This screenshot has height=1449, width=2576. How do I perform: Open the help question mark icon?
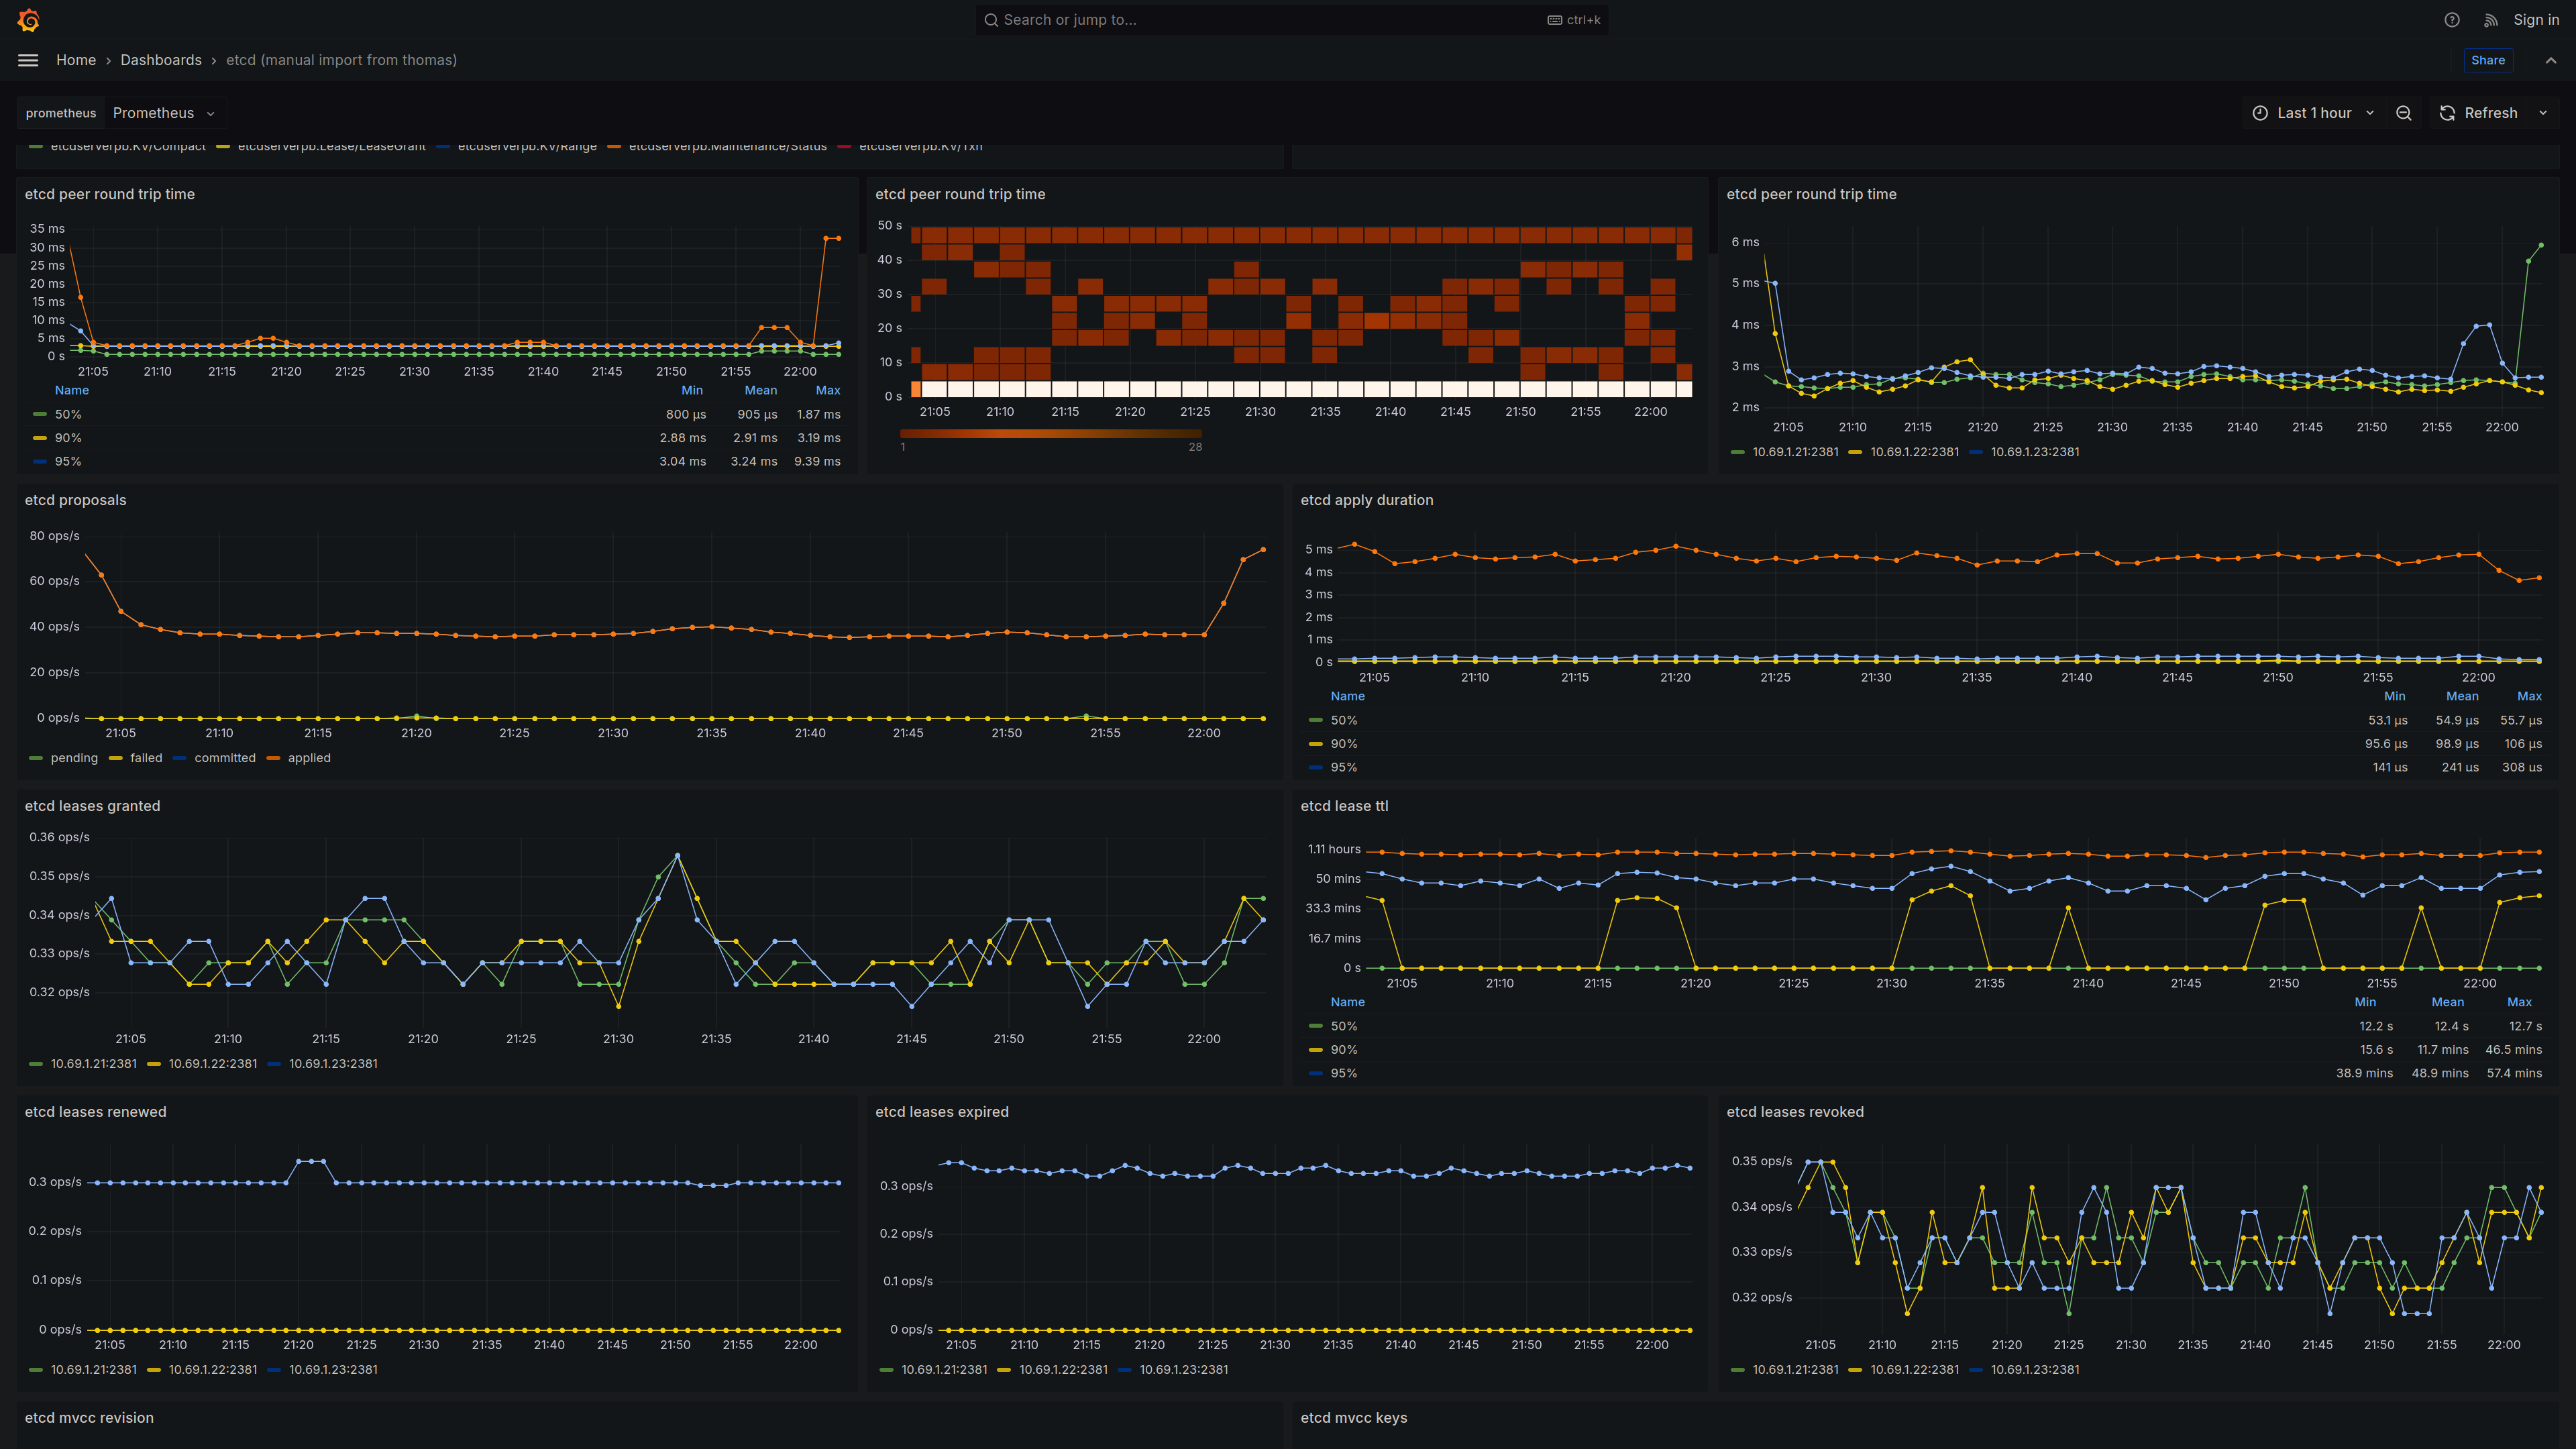[x=2452, y=20]
